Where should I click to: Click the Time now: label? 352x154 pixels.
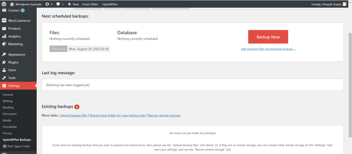coord(58,49)
